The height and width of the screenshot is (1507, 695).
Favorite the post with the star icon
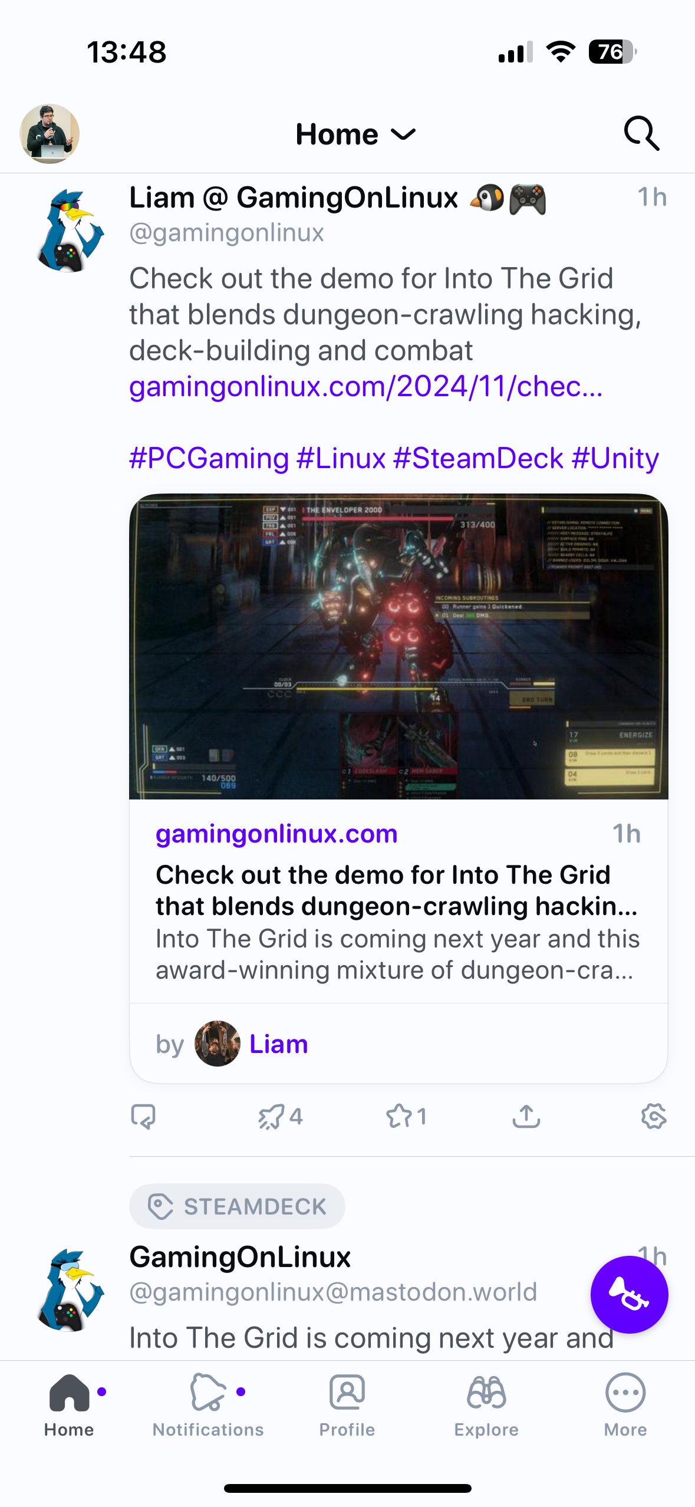pos(406,1116)
